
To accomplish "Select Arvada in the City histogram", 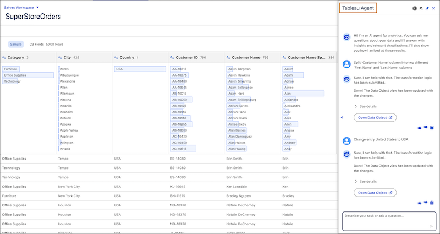I will 65,149.
